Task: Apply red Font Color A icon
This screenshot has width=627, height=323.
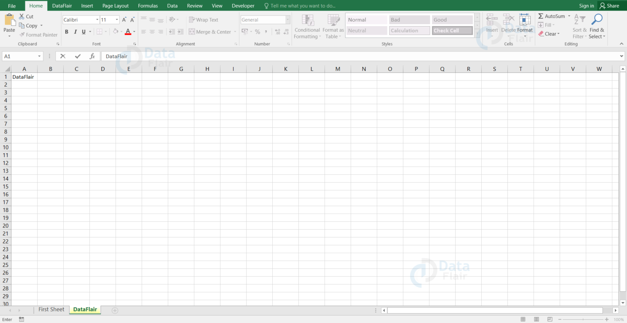Action: [128, 31]
